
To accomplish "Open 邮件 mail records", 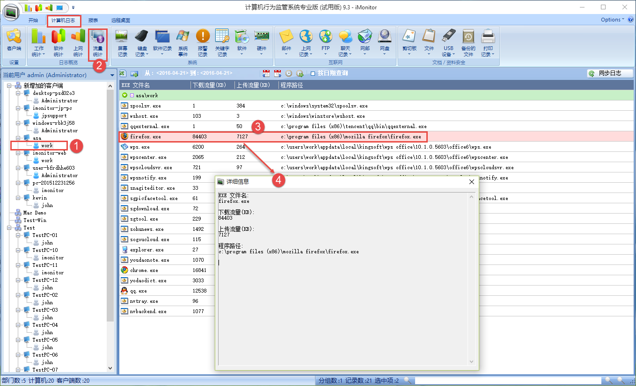I will (286, 43).
